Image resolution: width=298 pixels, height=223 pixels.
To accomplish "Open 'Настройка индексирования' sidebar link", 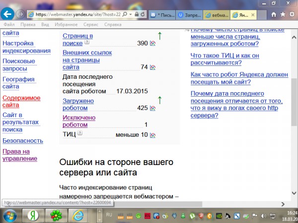I will pyautogui.click(x=26, y=47).
